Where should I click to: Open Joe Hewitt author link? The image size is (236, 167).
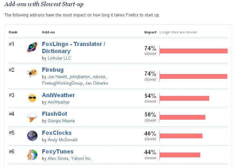pos(57,77)
